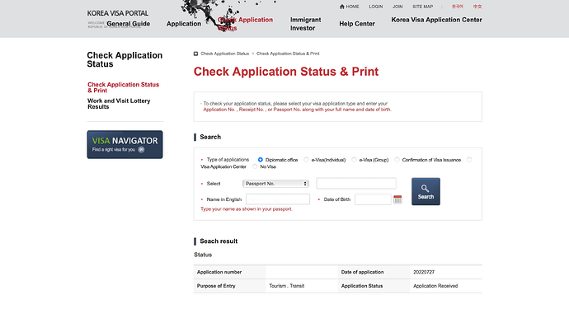569x323 pixels.
Task: Click 'Type your name as shown' hint
Action: pos(246,209)
